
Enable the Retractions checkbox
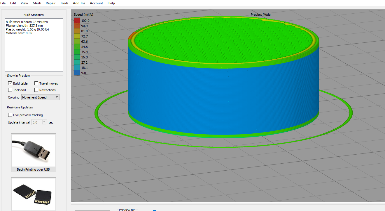36,90
